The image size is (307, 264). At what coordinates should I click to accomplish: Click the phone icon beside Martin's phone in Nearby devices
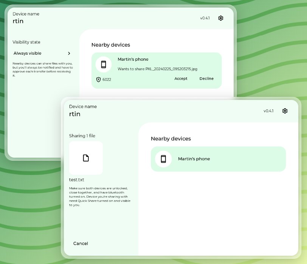(163, 159)
